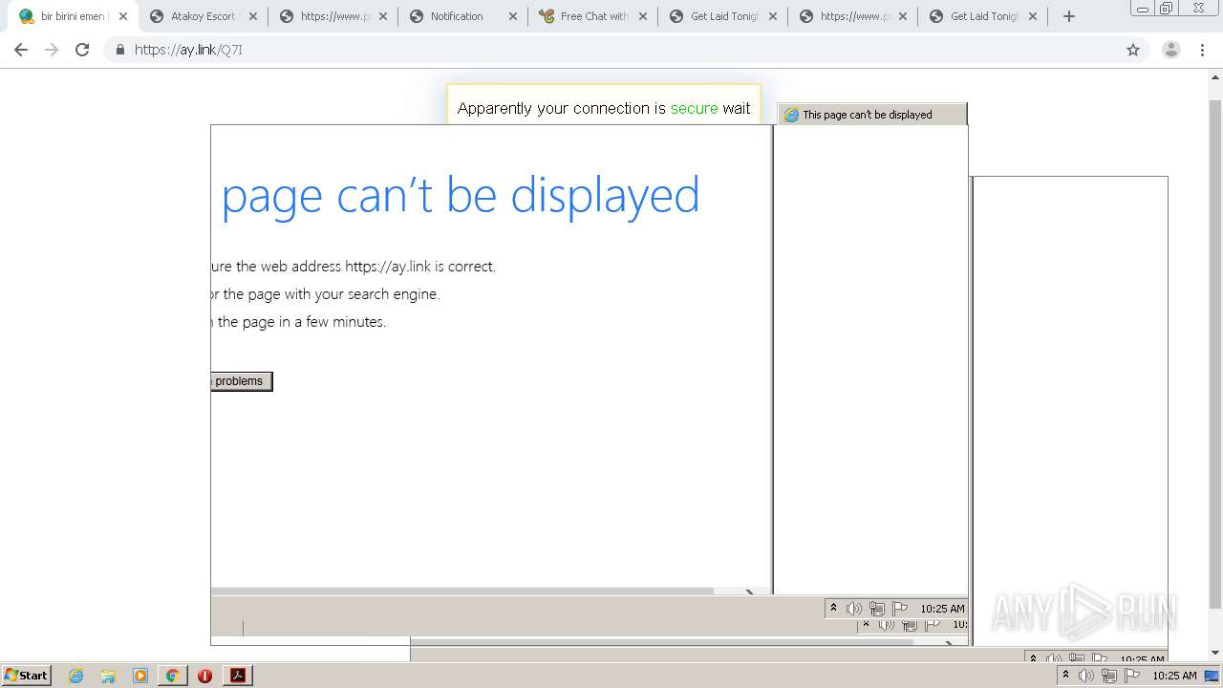
Task: Close the Free Chat with tab
Action: 643,16
